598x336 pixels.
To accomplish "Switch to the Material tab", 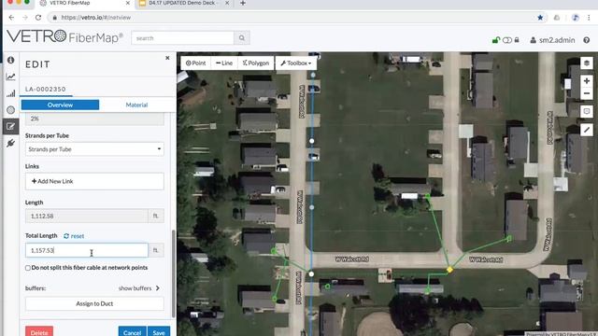I will (136, 105).
